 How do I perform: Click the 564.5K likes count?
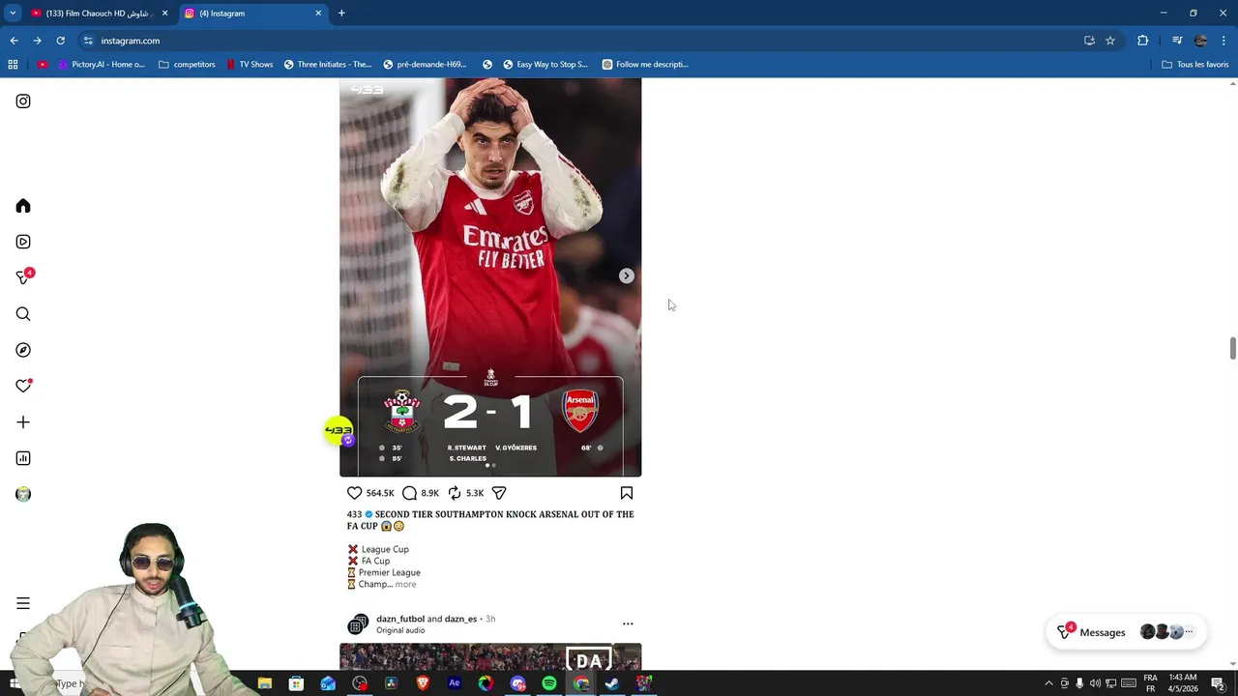click(x=380, y=493)
